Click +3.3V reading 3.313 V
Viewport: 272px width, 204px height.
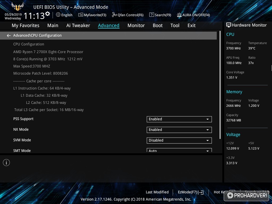(x=232, y=163)
